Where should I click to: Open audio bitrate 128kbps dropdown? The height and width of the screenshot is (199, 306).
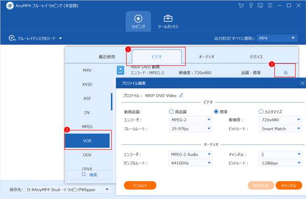(x=280, y=163)
